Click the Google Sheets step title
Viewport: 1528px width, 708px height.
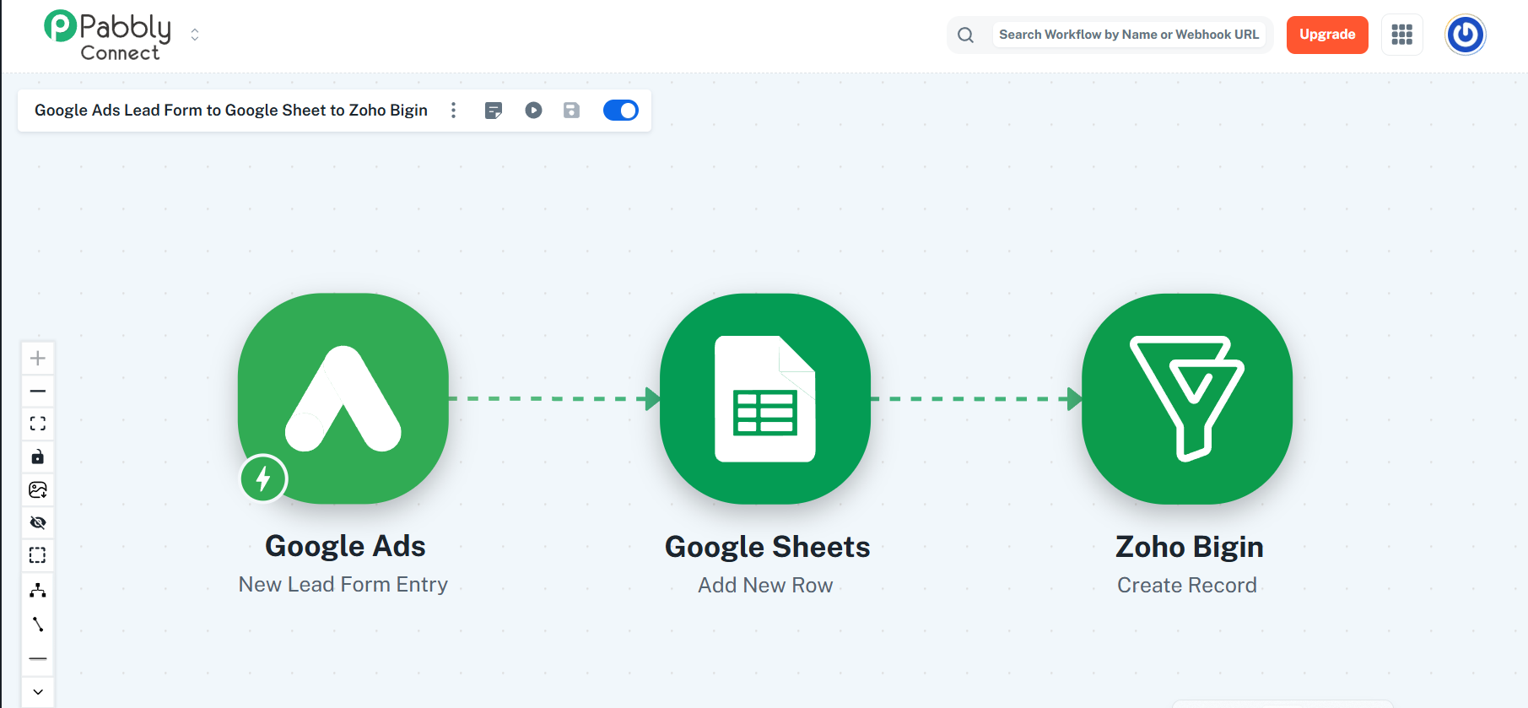[767, 547]
